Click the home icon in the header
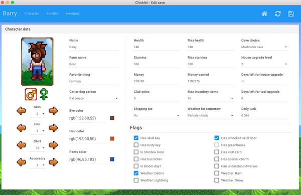This screenshot has width=301, height=195. (264, 14)
